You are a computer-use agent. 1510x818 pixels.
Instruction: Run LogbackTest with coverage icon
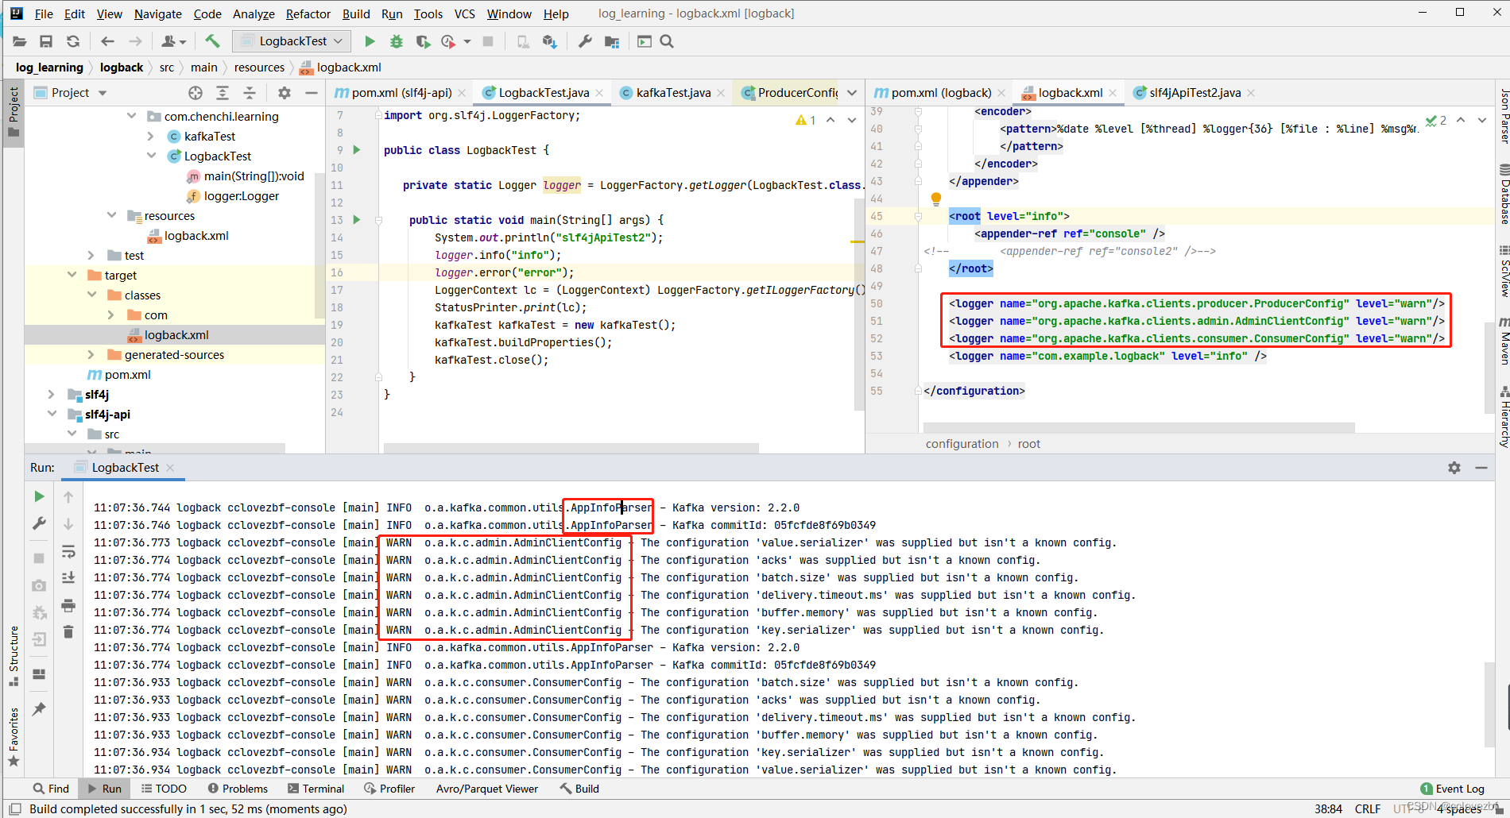click(x=423, y=41)
